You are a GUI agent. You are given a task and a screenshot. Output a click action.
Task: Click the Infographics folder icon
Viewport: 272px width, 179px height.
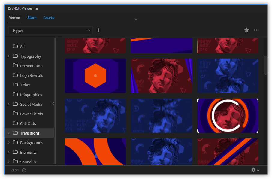[x=15, y=94]
